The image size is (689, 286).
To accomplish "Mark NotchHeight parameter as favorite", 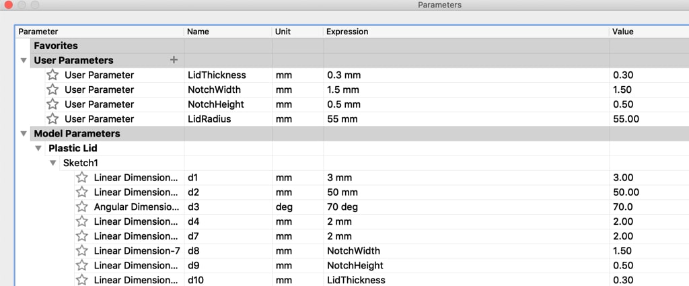I will [52, 104].
